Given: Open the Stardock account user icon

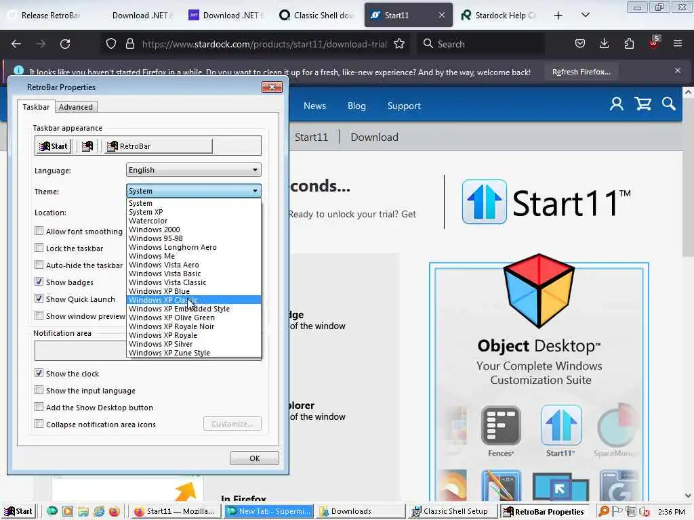Looking at the screenshot, I should 617,104.
